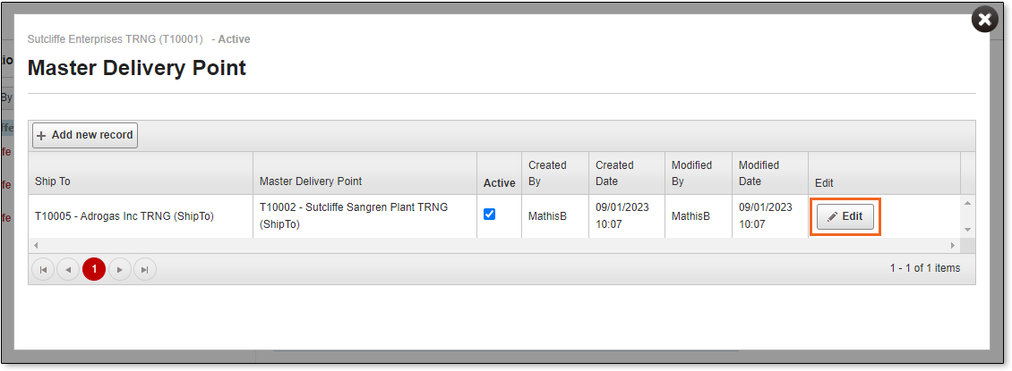Click horizontal scrollbar right arrow
Image resolution: width=1012 pixels, height=371 pixels.
[953, 246]
